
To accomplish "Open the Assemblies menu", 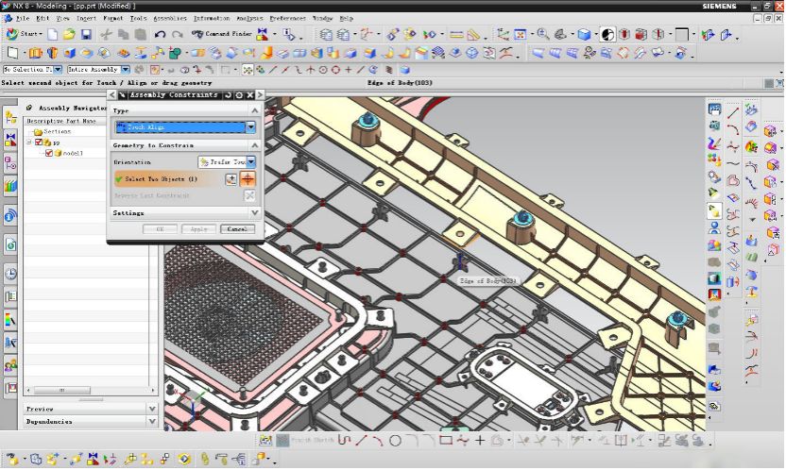I will 170,18.
